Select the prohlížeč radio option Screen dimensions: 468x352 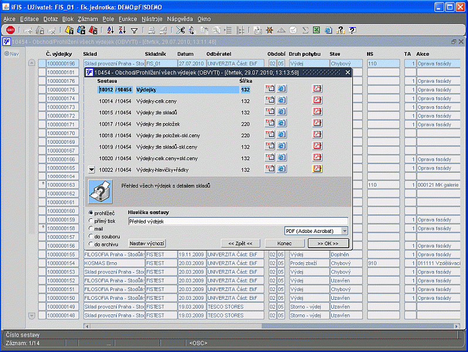click(91, 213)
